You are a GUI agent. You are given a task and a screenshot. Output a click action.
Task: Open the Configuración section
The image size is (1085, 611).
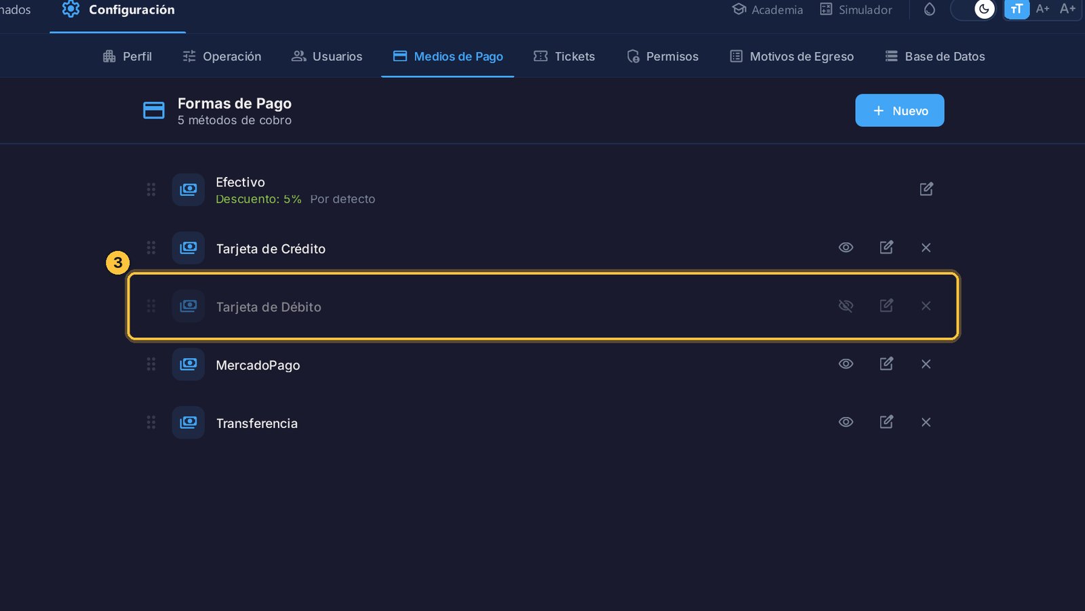click(x=118, y=10)
